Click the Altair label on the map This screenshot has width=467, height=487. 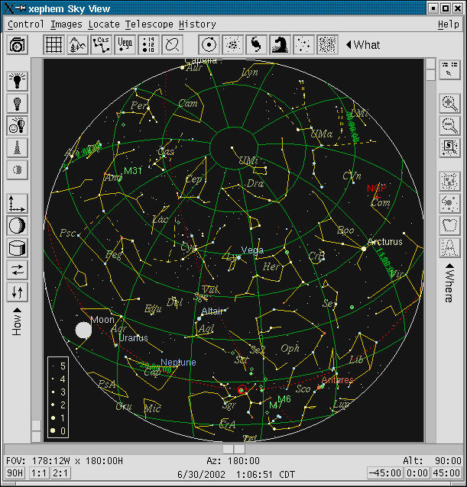212,311
